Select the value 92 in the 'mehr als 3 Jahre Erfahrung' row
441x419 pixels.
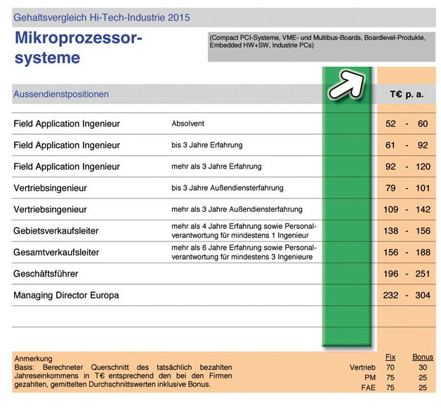point(390,166)
